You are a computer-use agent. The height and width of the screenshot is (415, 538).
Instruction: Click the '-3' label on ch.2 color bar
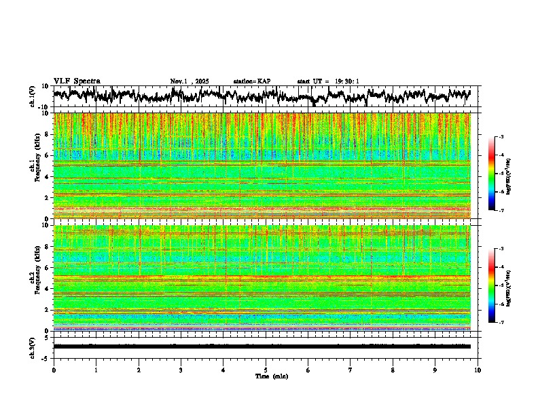(501, 249)
